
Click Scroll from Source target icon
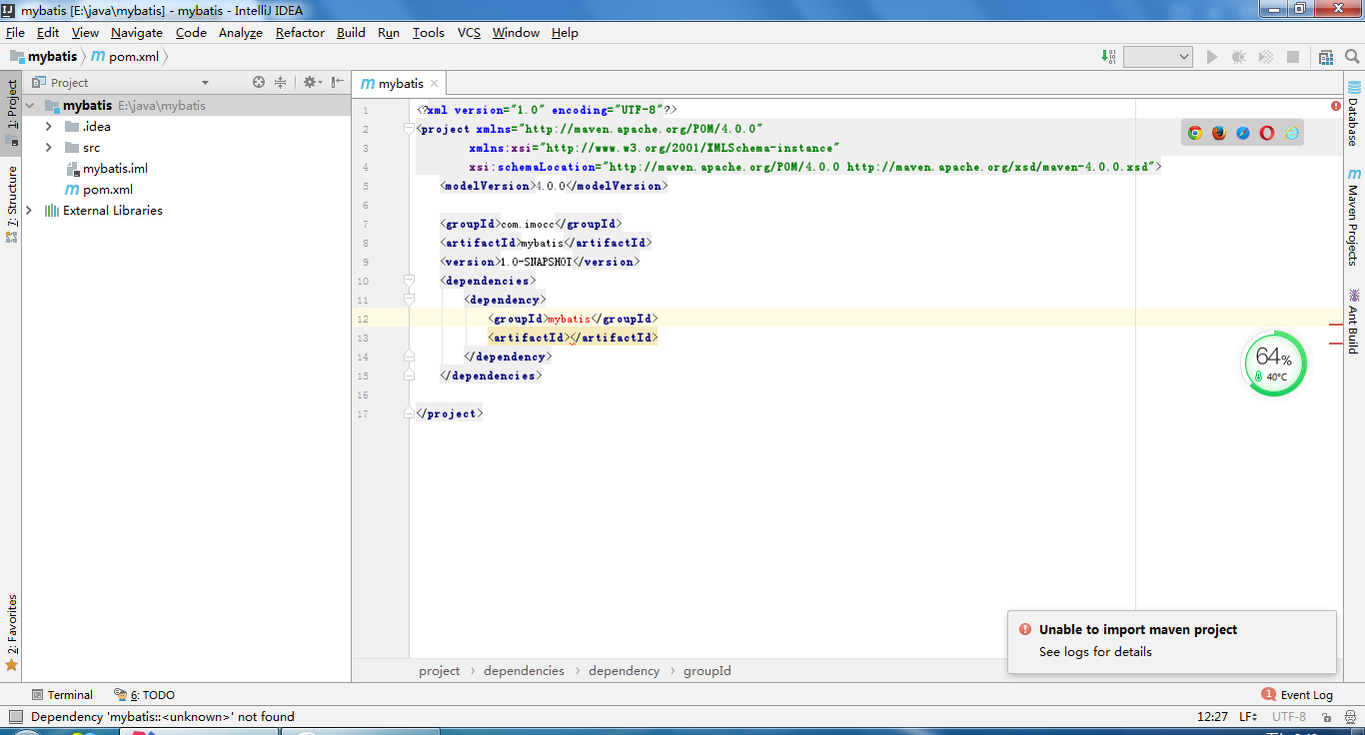point(259,82)
